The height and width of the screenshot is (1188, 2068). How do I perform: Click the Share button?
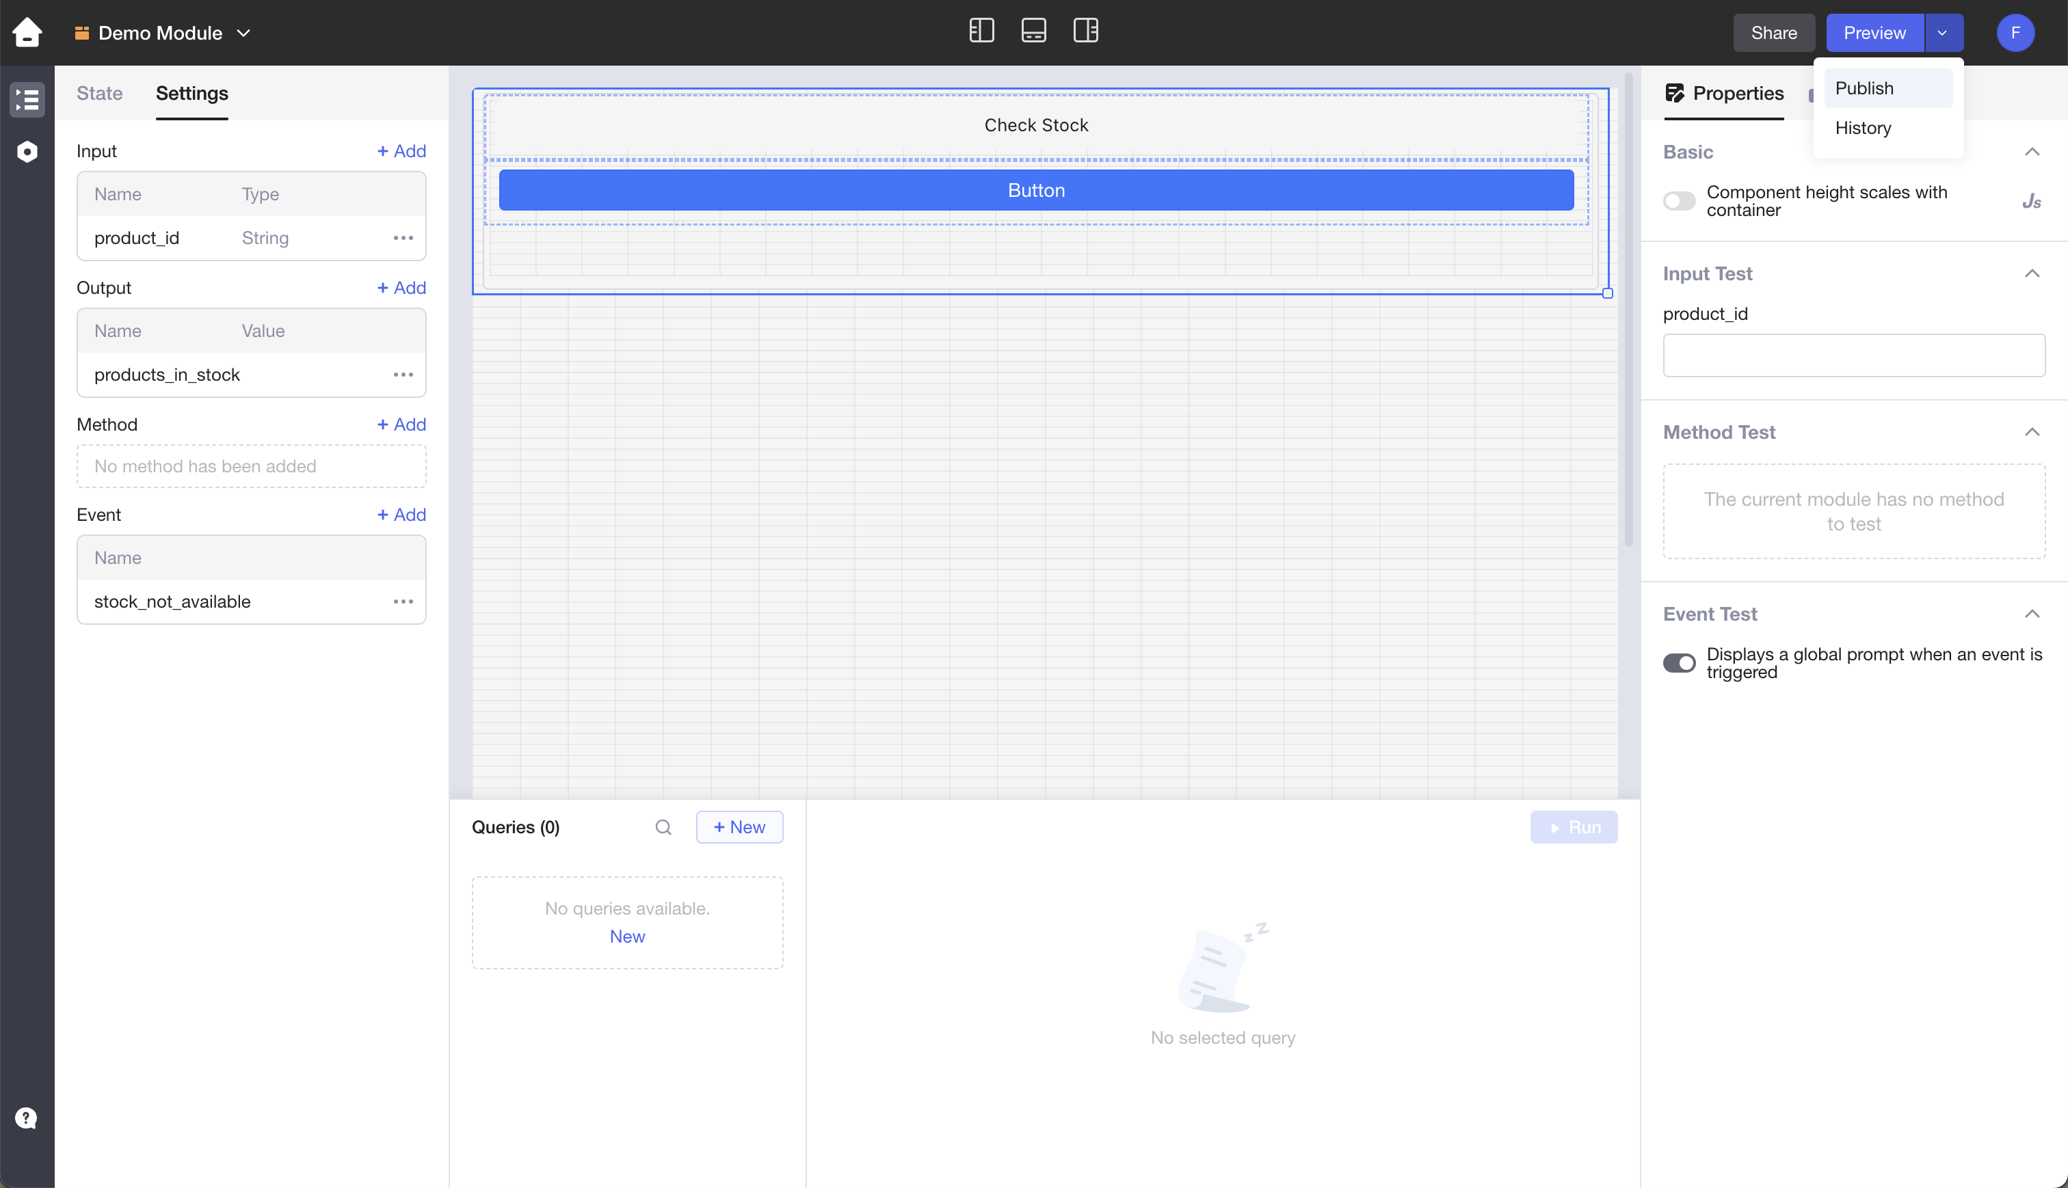(x=1773, y=33)
